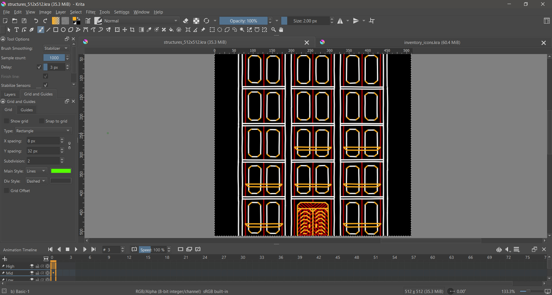Enable the Snap to grid checkbox
Viewport: 552px width, 295px height.
click(x=42, y=121)
